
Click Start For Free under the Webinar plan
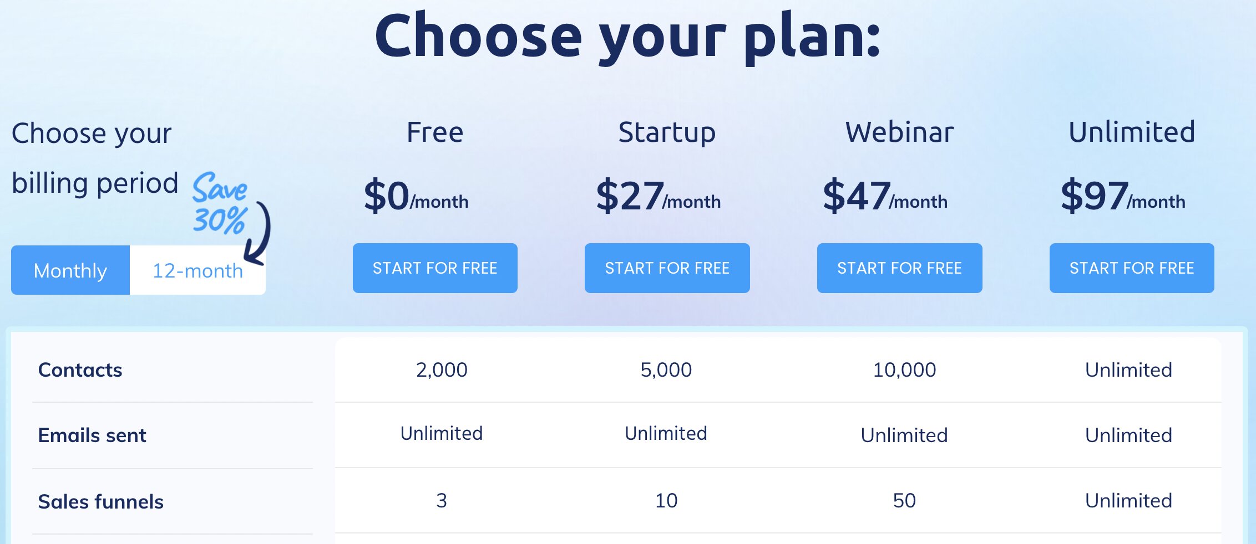tap(899, 268)
